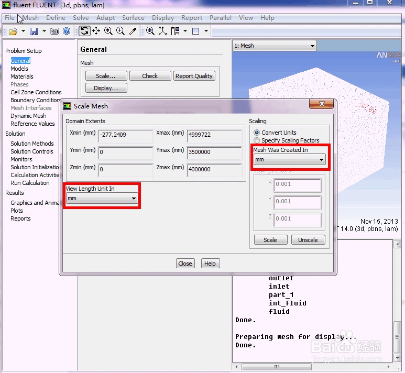405x373 pixels.
Task: Select the probe eyedropper tool
Action: [133, 31]
